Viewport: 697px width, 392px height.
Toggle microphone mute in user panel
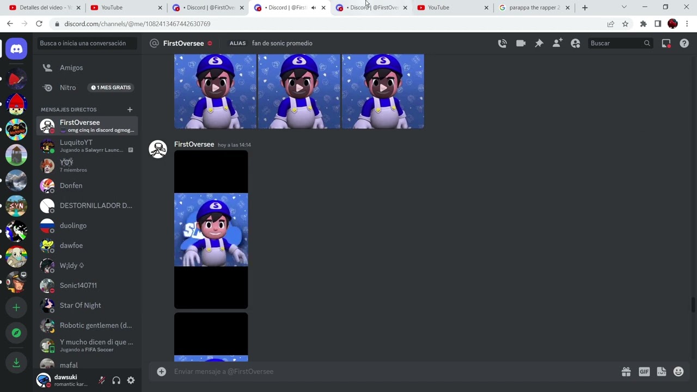pyautogui.click(x=101, y=381)
